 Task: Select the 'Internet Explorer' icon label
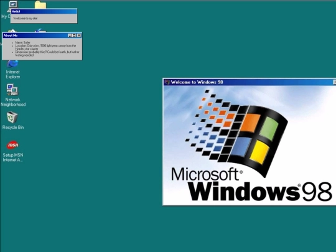coord(13,74)
